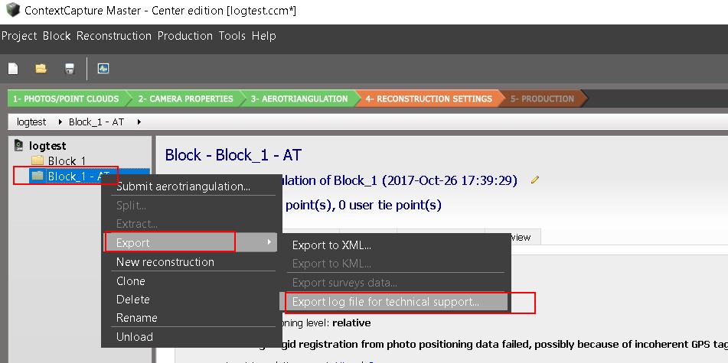Choose Clone in context menu
Viewport: 728px width, 363px height.
pyautogui.click(x=130, y=281)
